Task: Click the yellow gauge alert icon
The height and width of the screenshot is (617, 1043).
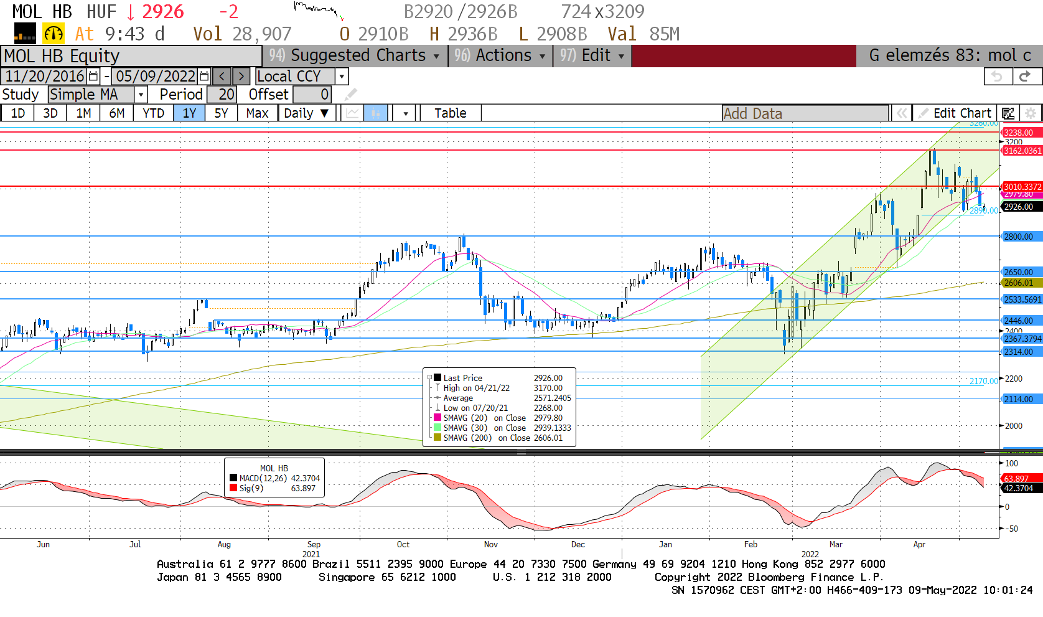Action: click(x=54, y=34)
